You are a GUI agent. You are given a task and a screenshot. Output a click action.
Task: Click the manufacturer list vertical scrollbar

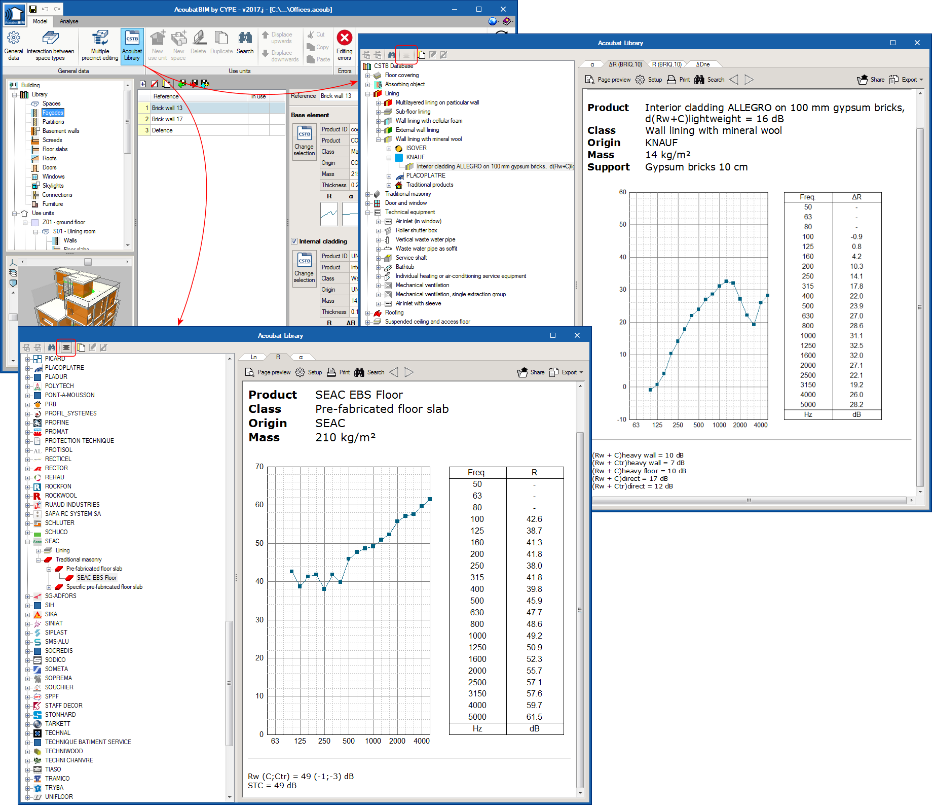click(229, 683)
